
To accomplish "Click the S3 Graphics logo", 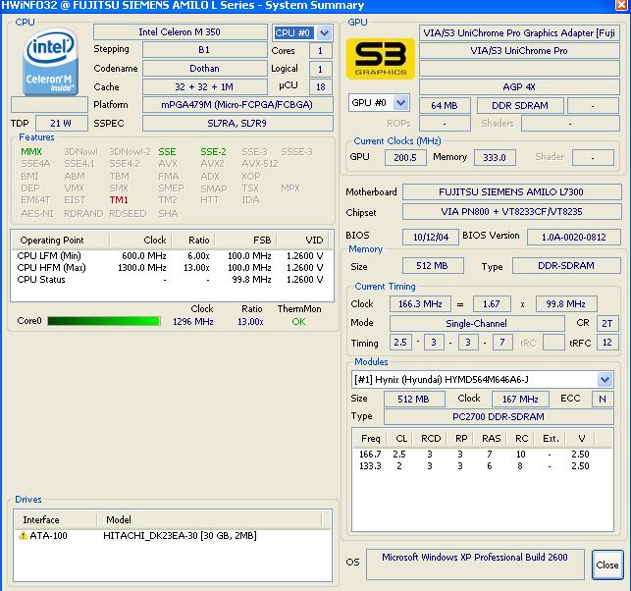I will click(x=381, y=59).
